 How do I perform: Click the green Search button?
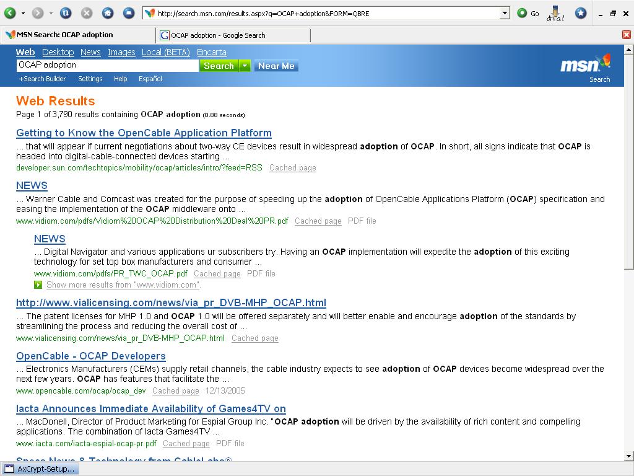click(x=219, y=66)
